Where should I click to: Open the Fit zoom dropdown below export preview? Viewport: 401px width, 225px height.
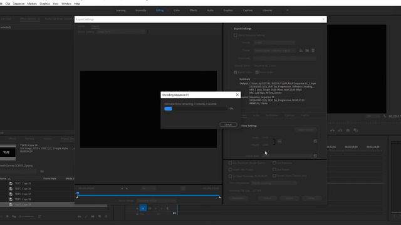(148, 188)
